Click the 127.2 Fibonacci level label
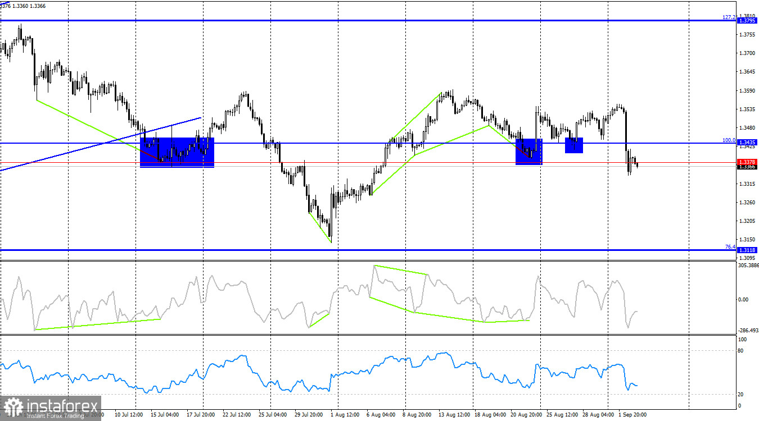This screenshot has width=759, height=421. [729, 17]
